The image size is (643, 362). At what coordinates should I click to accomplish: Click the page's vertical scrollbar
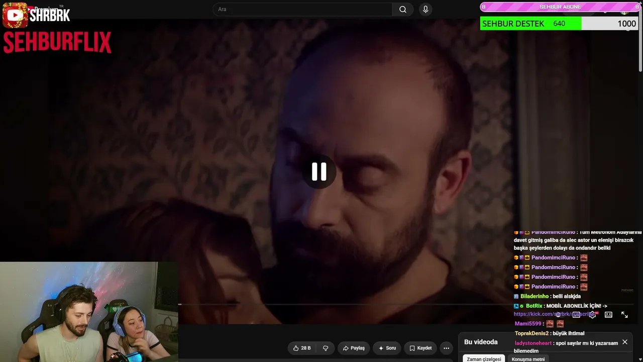tap(640, 40)
